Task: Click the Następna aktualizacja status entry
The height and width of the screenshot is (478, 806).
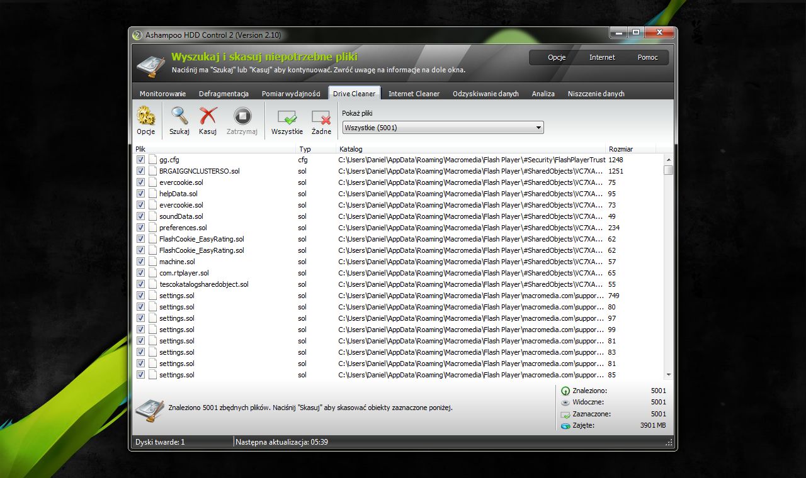Action: click(x=281, y=442)
